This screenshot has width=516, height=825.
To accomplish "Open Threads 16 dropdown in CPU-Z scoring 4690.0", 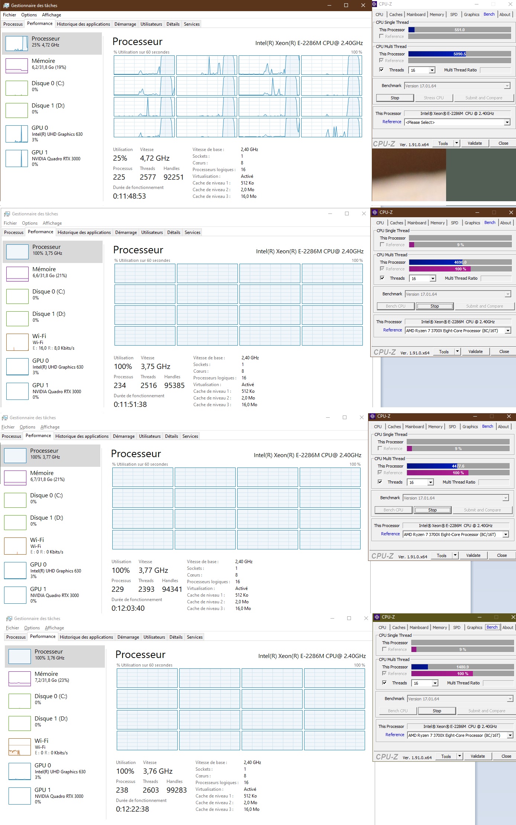I will click(x=433, y=278).
